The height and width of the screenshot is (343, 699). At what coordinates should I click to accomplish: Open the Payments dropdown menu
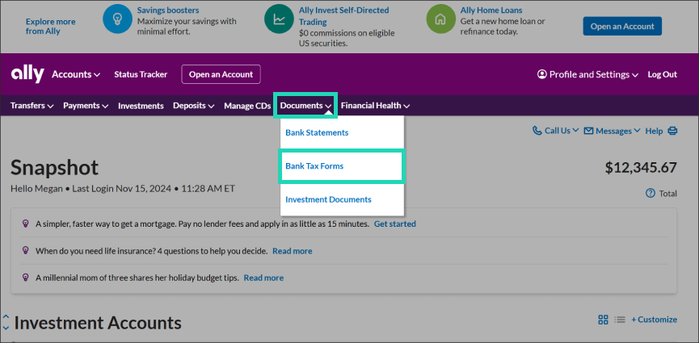pos(86,106)
